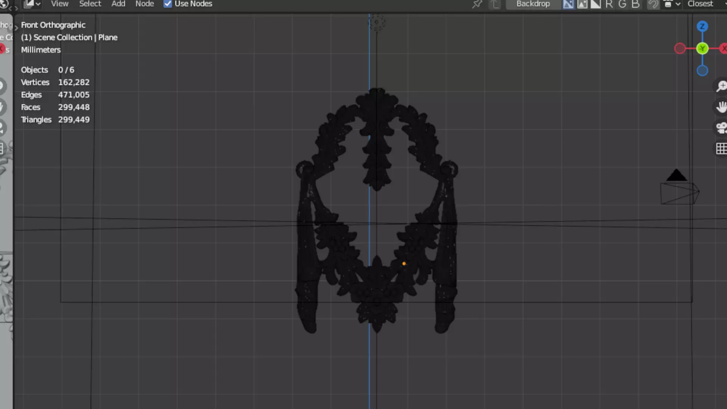
Task: Select the Alpha channel display icon
Action: click(596, 4)
